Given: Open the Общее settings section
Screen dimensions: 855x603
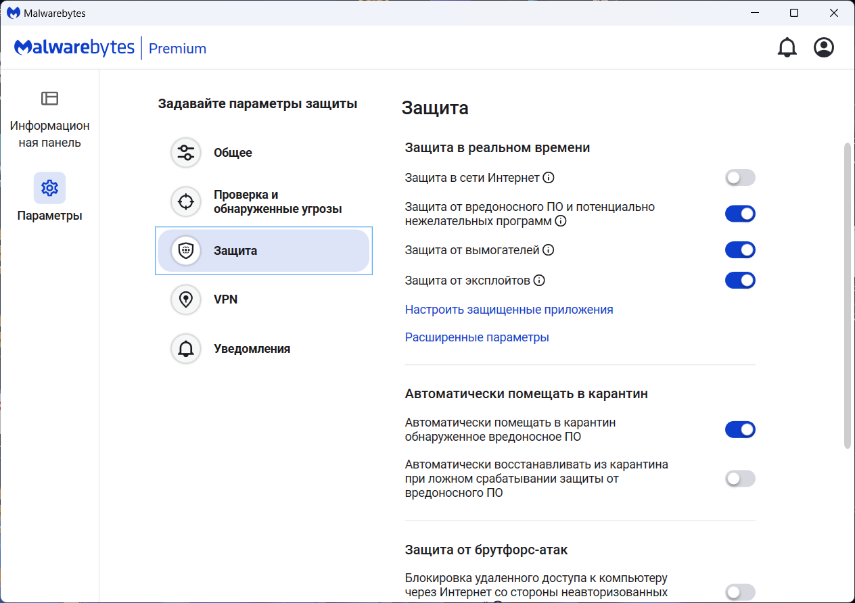Looking at the screenshot, I should pos(264,153).
